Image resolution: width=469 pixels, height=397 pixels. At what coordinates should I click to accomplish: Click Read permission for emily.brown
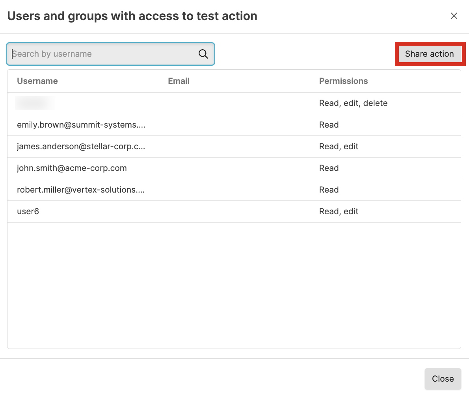pos(329,125)
